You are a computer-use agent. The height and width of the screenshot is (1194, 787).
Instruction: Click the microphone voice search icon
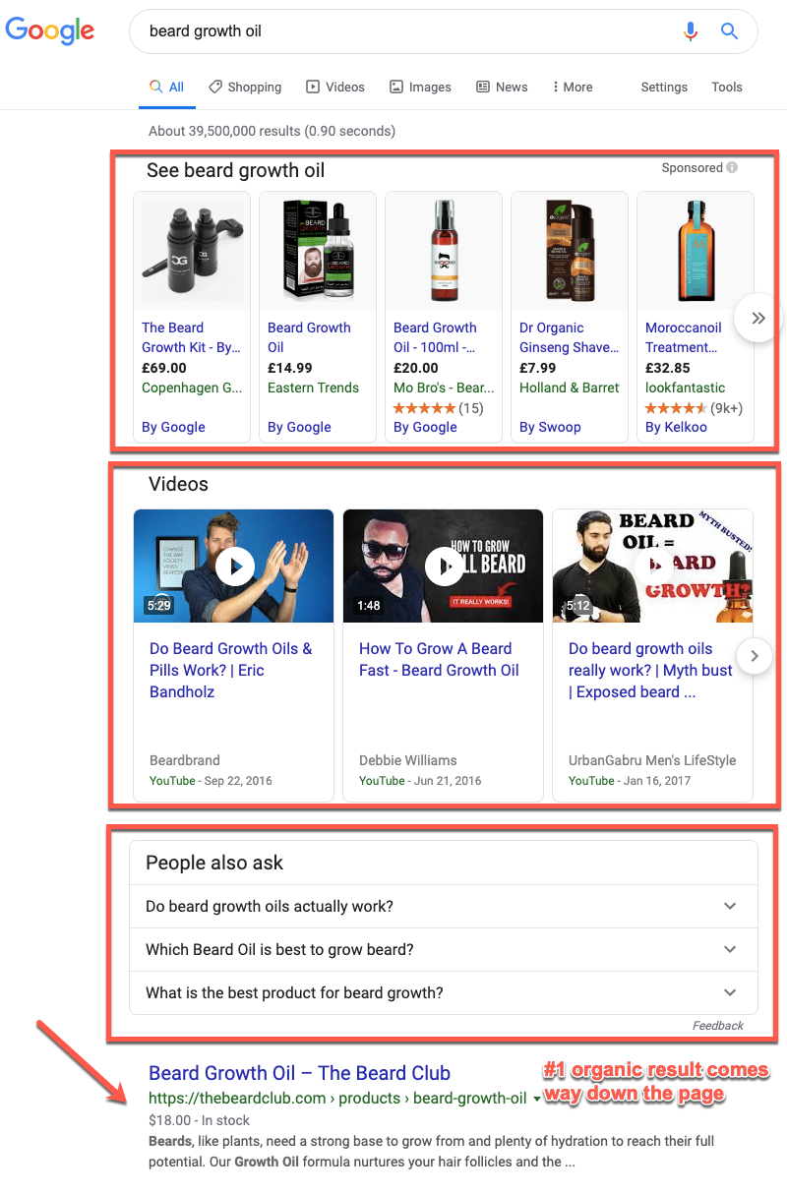(691, 31)
